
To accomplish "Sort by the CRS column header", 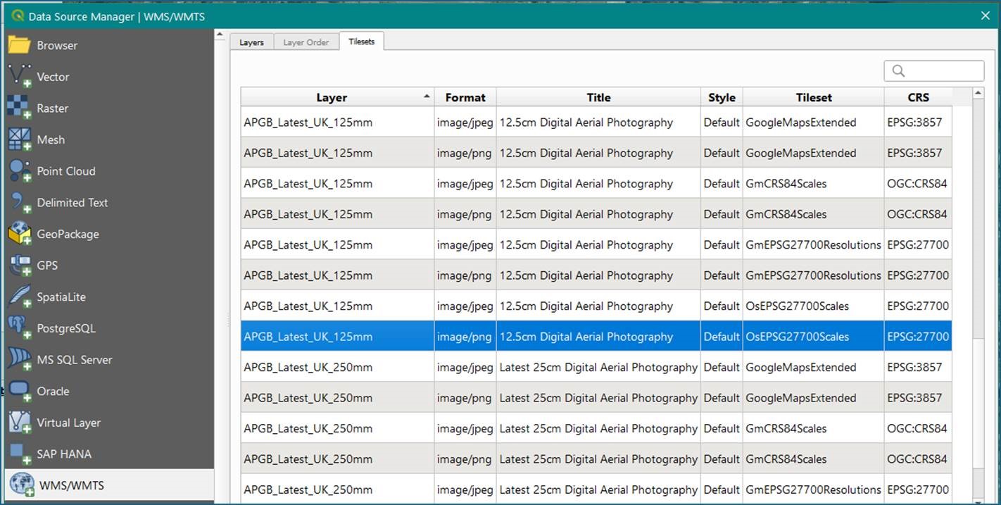I will click(x=918, y=98).
